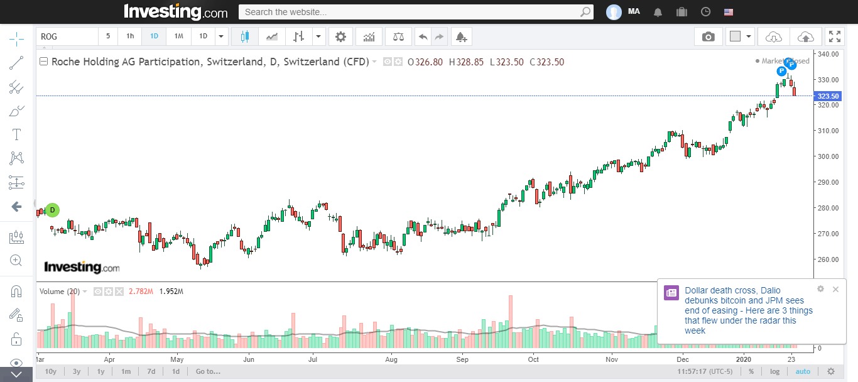Screen dimensions: 858x382
Task: Click the add alert bell icon
Action: coord(461,37)
